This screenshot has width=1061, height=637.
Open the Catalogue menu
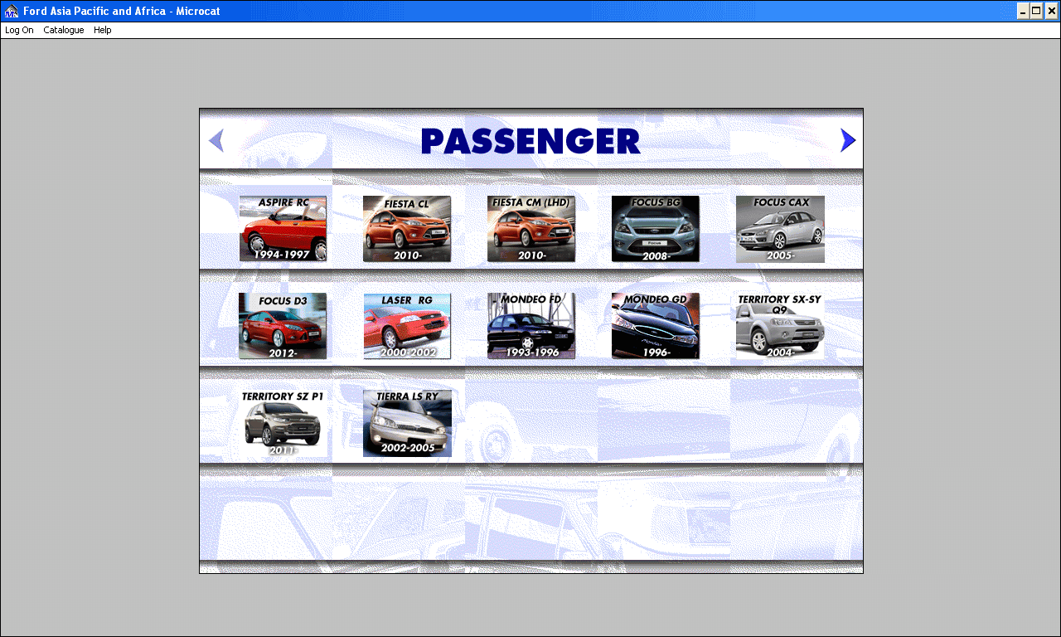click(x=63, y=30)
